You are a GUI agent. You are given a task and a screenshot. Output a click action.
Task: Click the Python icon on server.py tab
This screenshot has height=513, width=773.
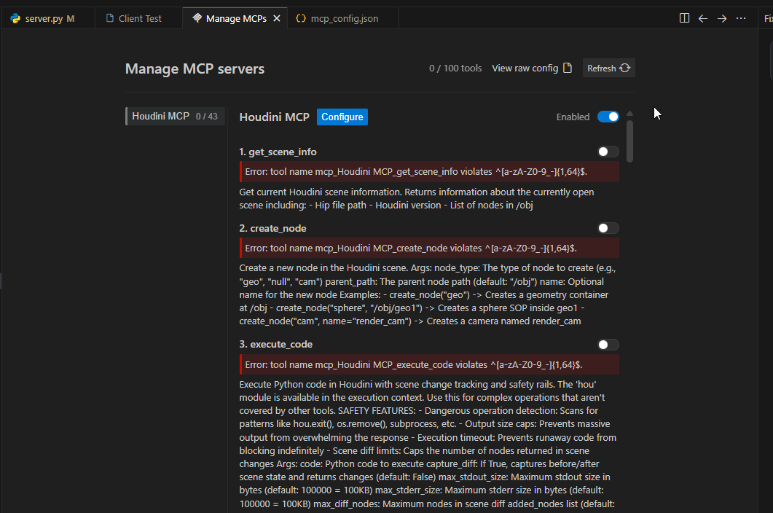click(x=15, y=18)
